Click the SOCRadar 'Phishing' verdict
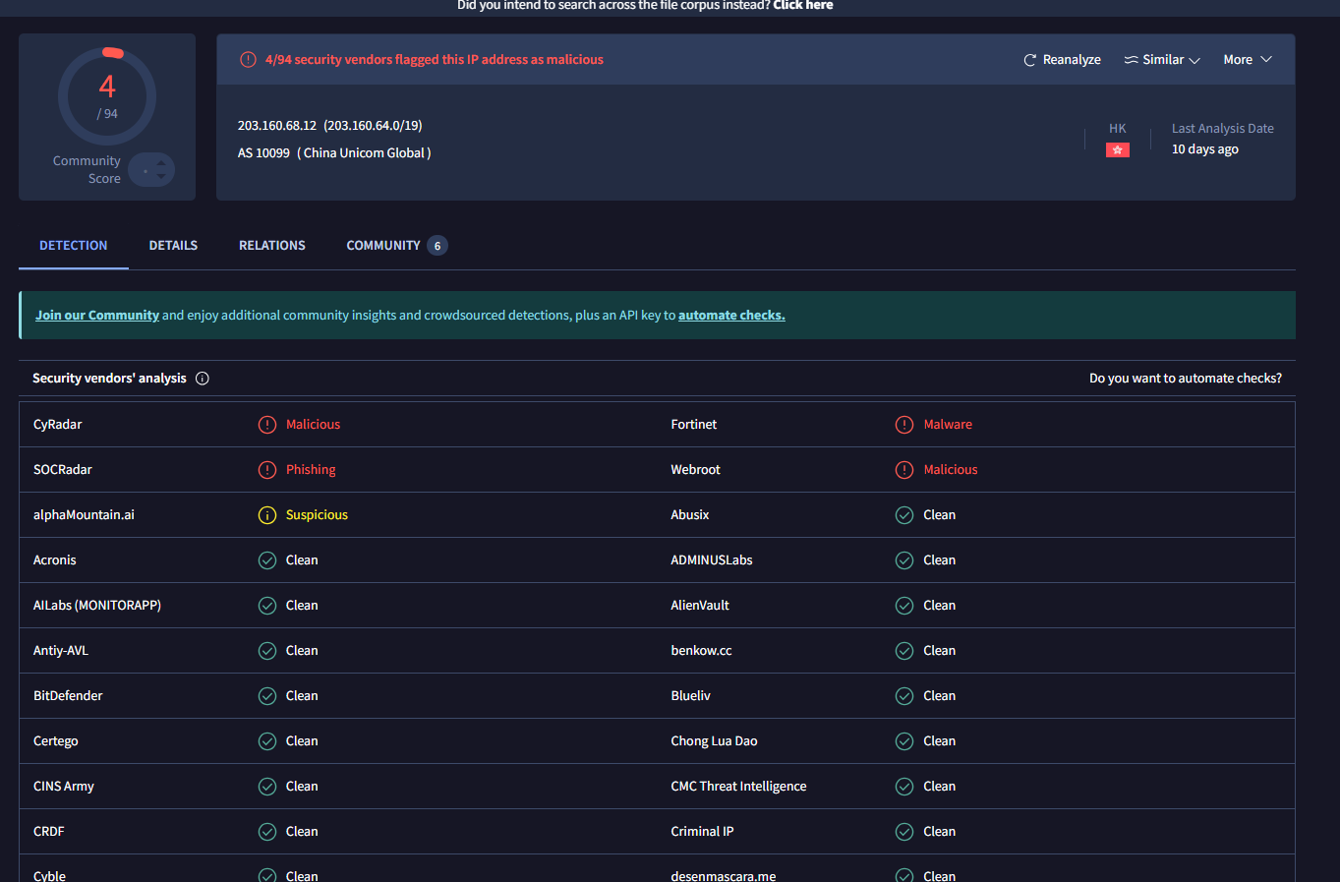This screenshot has width=1340, height=882. pos(311,470)
